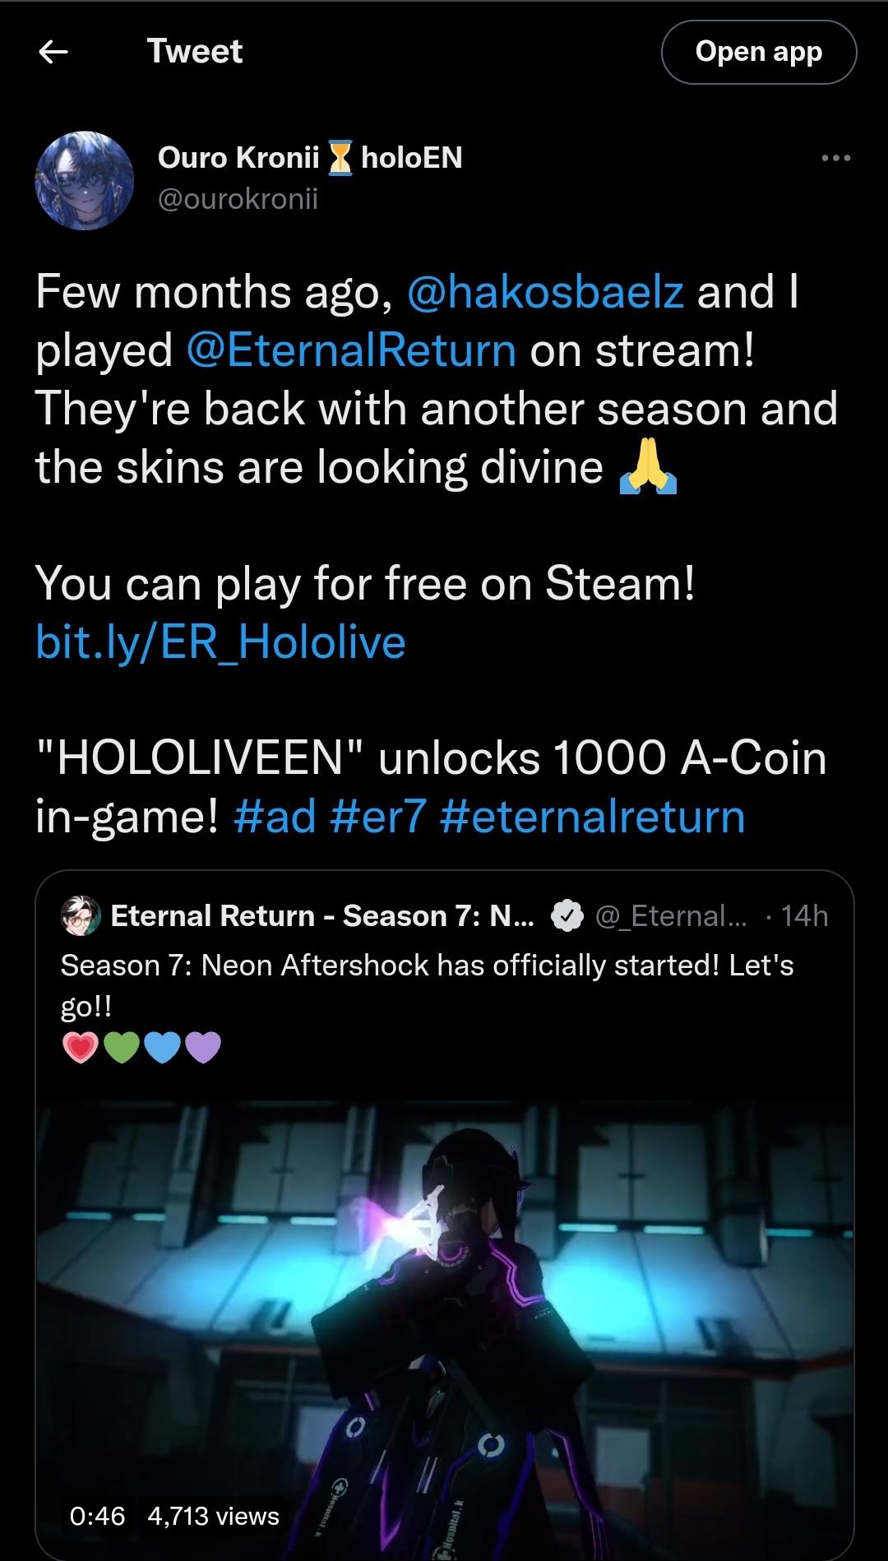Open the @hakosbaelz mention
The height and width of the screenshot is (1561, 888).
tap(546, 292)
